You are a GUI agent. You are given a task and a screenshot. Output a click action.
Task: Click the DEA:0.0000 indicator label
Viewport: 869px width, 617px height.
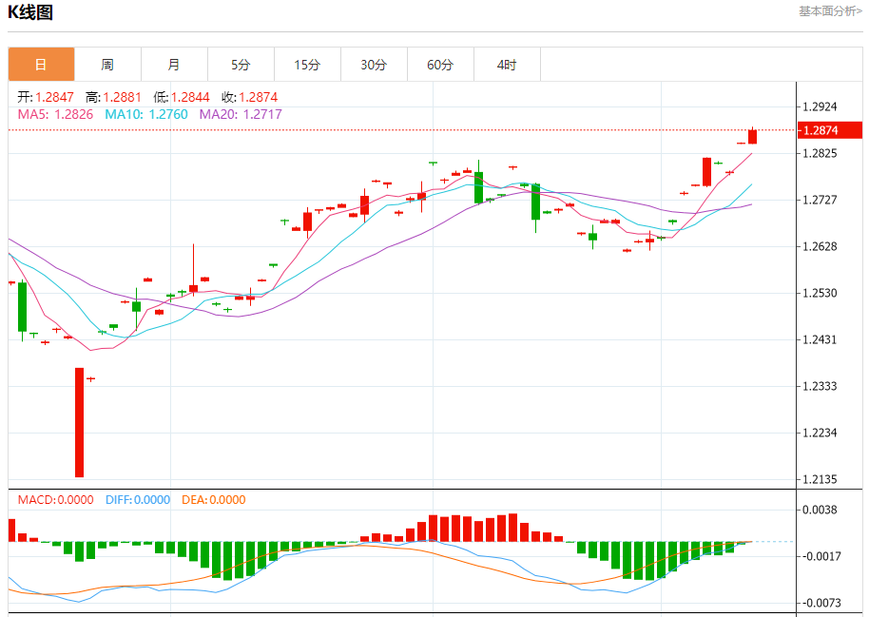(x=213, y=500)
